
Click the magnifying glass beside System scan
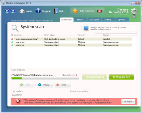click(x=15, y=28)
